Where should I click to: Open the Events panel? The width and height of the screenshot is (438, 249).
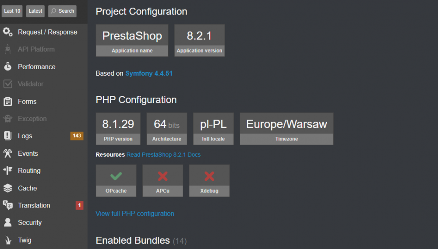click(43, 153)
